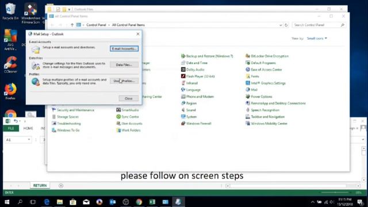Click Excel horizontal scrollbar left arrow
Screen dimensions: 368x207
(x=228, y=186)
